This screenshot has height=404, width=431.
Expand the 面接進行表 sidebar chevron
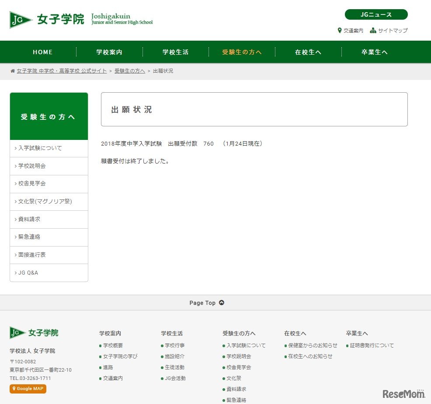(16, 255)
